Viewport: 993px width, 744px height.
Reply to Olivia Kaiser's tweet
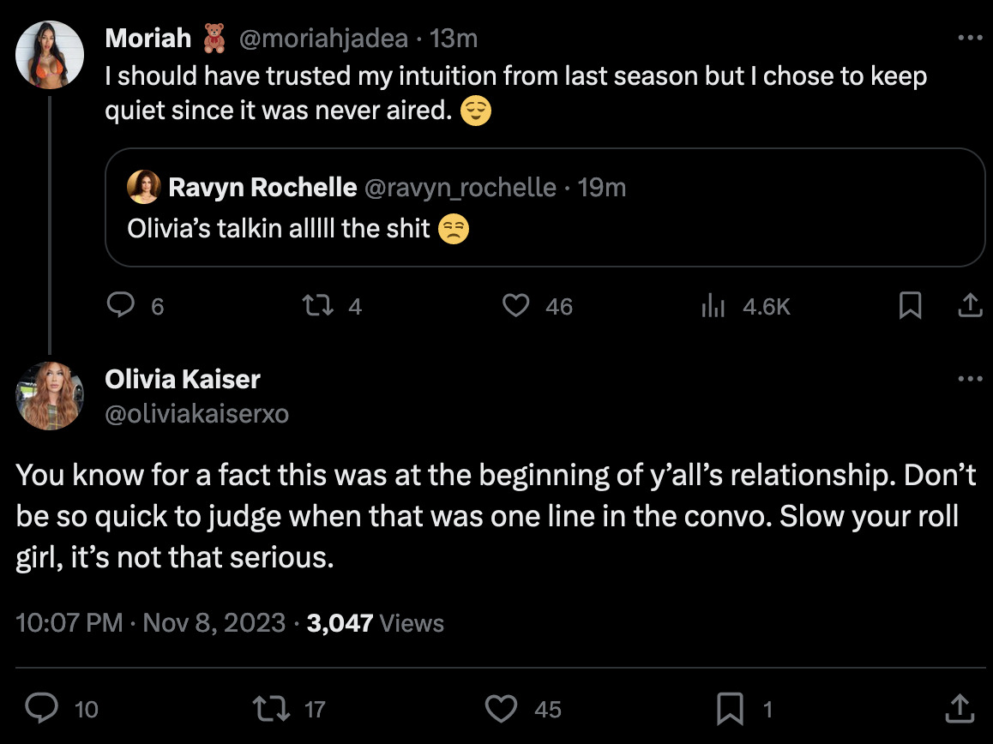click(x=42, y=708)
